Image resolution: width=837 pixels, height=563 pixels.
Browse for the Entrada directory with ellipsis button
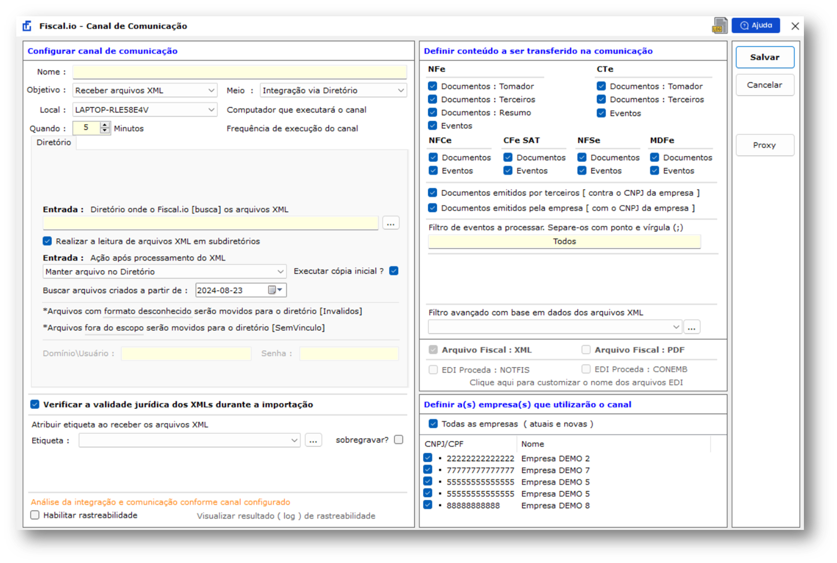(x=390, y=223)
